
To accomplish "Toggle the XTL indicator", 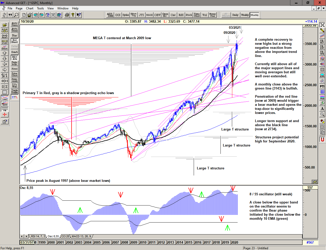I will tap(15, 97).
